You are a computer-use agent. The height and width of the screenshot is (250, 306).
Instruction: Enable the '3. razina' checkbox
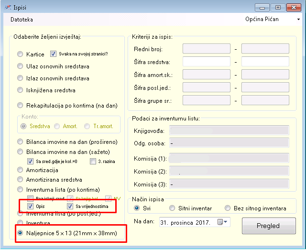[x=93, y=162]
